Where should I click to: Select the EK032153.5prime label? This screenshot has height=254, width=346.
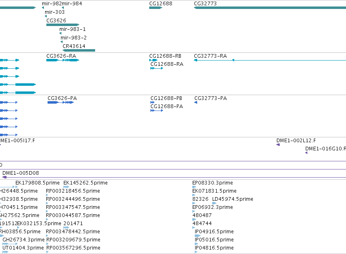coord(39,224)
